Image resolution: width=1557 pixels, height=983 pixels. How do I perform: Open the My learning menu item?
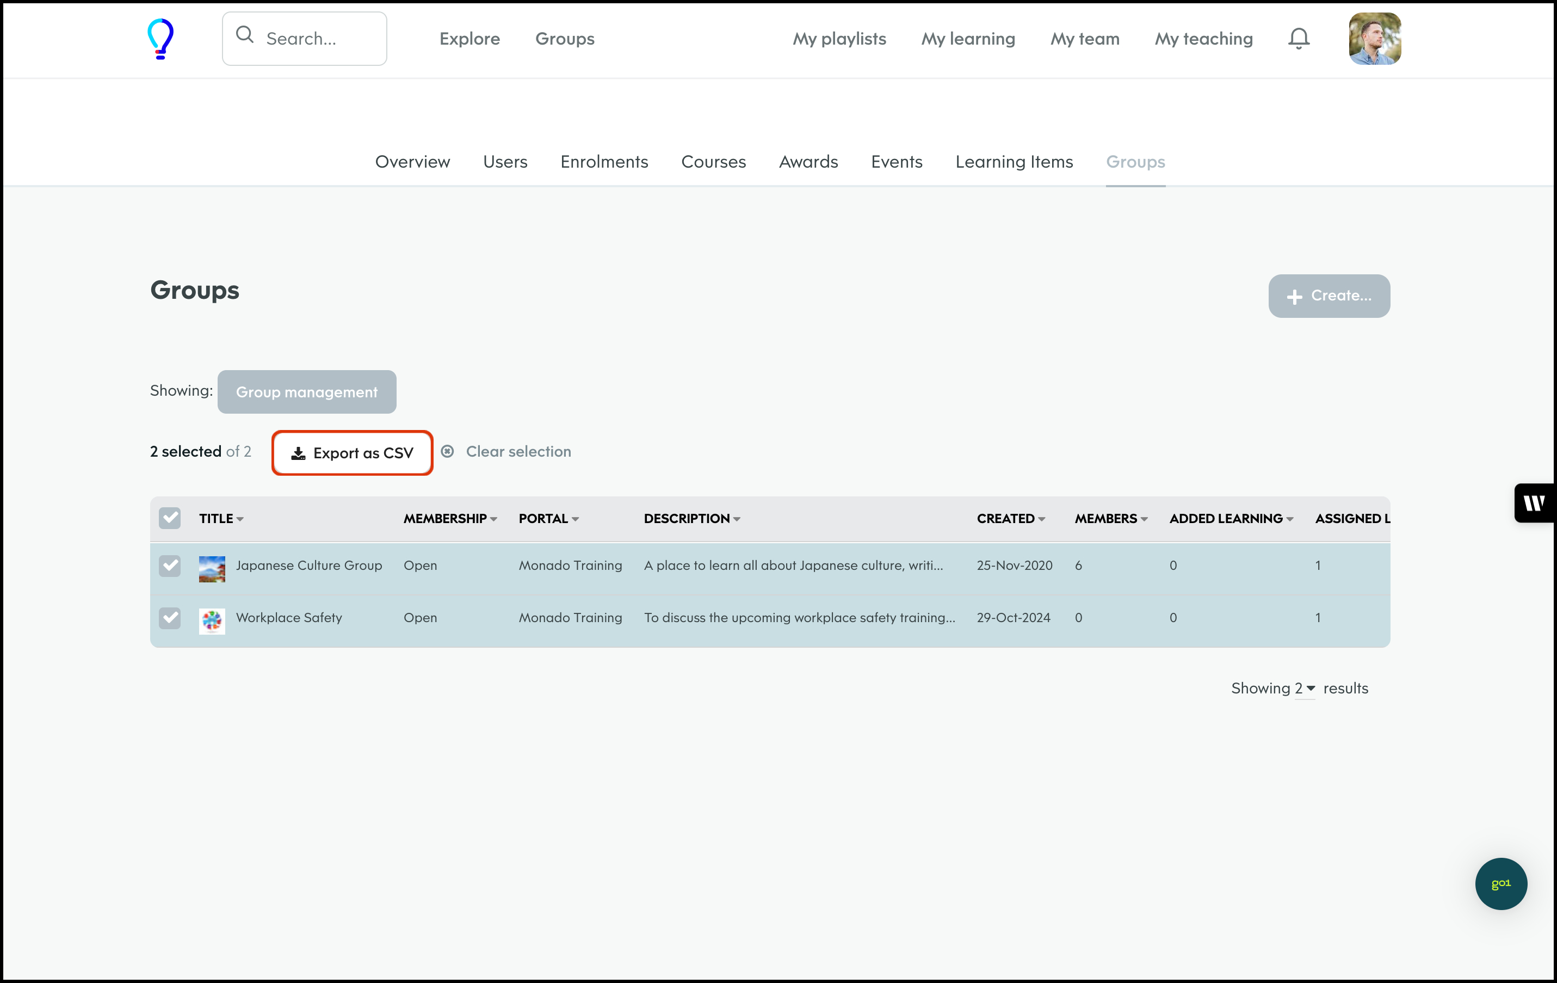[968, 39]
